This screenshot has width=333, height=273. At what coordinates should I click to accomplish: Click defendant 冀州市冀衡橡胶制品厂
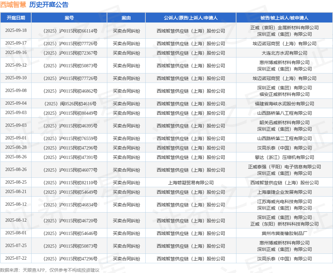point(284,233)
